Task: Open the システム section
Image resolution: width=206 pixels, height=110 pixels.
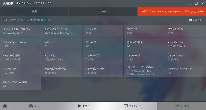Action: point(182,106)
